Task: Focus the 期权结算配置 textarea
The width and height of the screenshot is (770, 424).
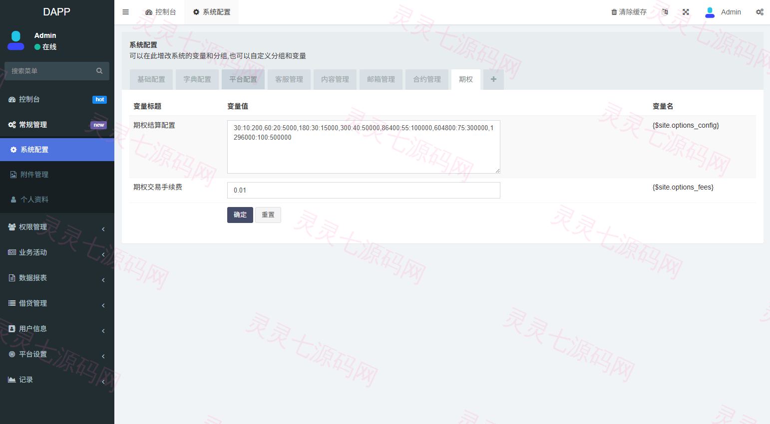Action: pos(364,147)
